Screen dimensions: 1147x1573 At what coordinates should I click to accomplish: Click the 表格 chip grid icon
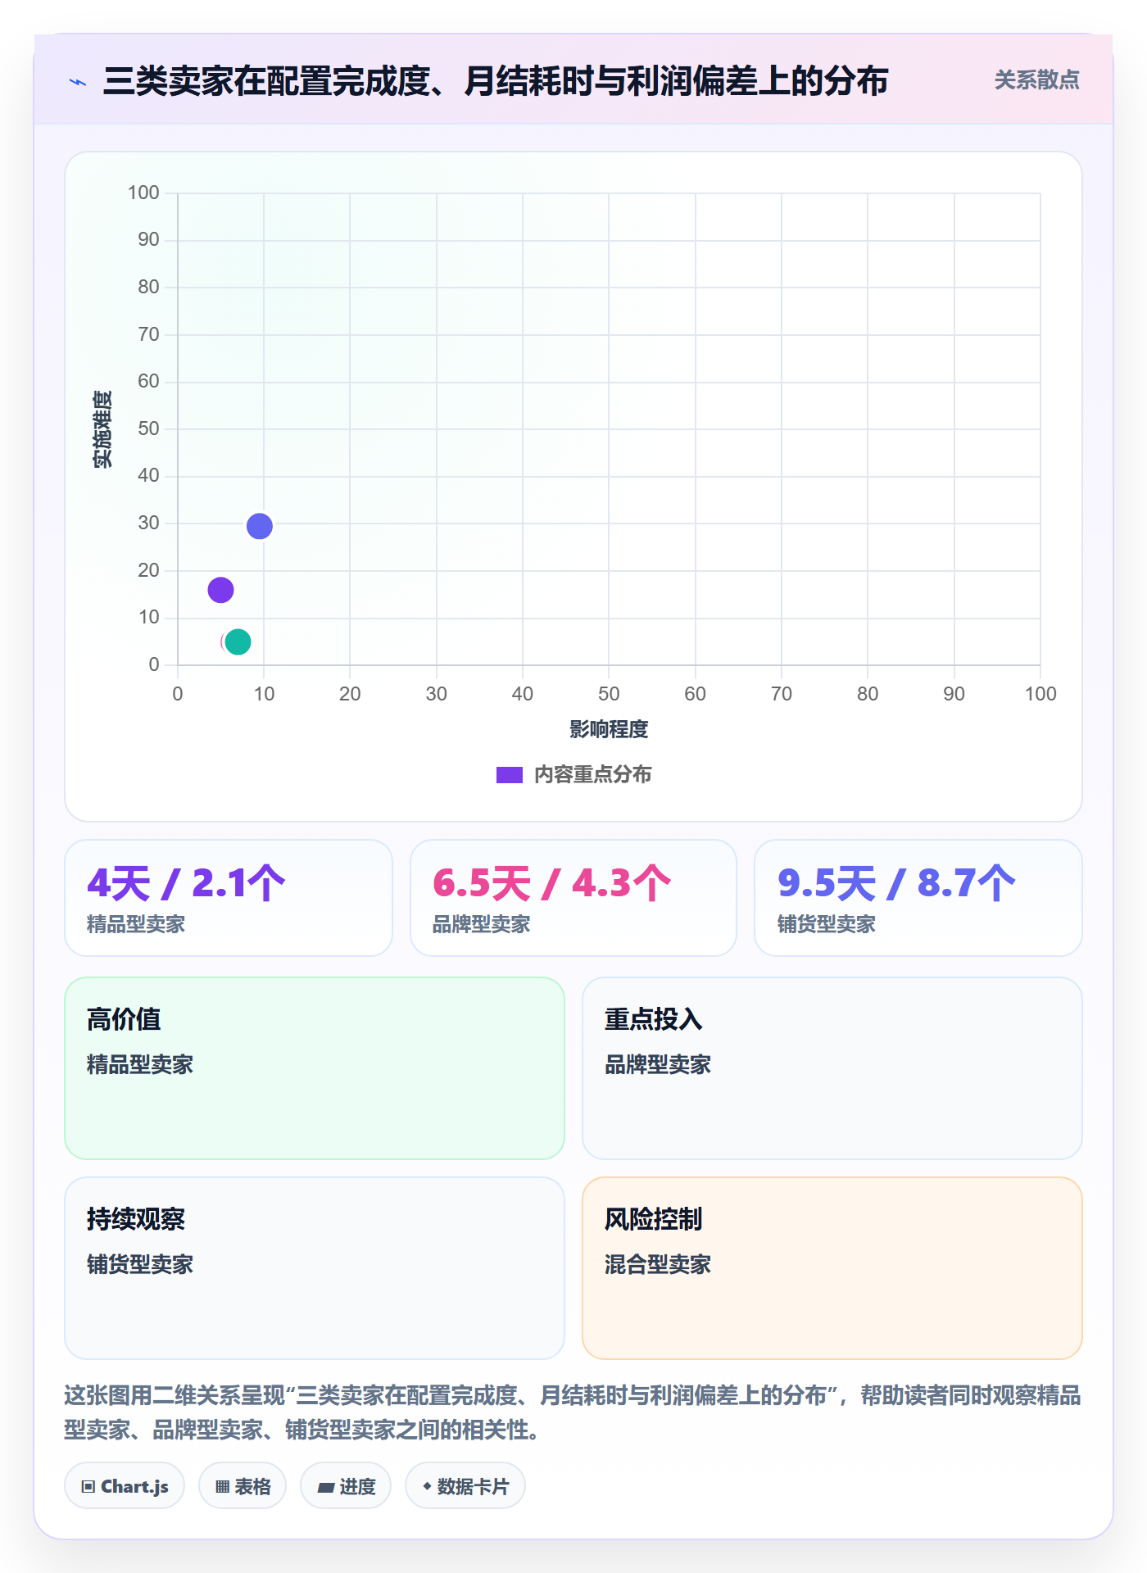coord(223,1487)
